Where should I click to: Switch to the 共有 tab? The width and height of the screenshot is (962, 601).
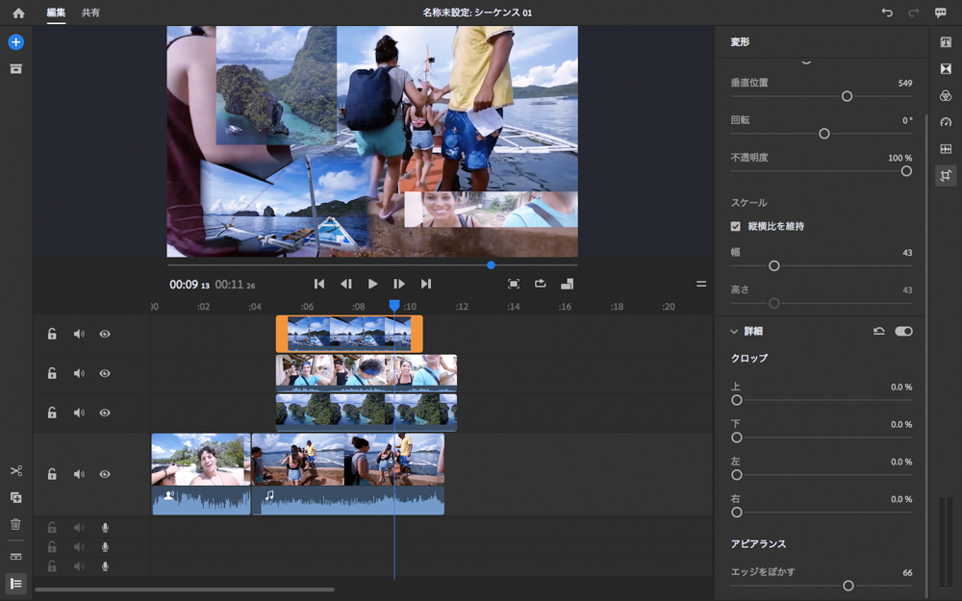tap(90, 13)
